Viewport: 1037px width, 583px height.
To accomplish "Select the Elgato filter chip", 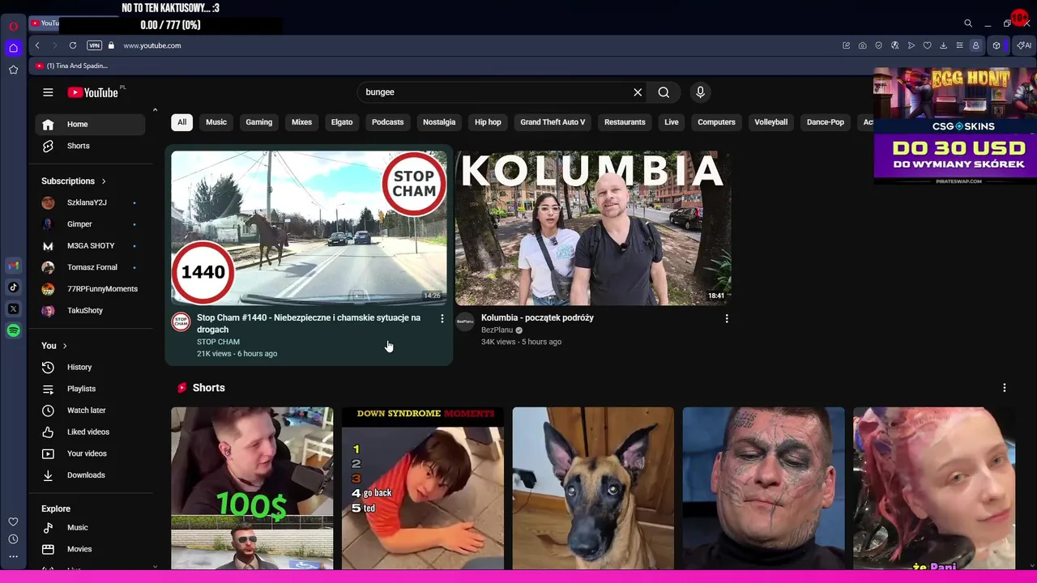I will [x=342, y=122].
